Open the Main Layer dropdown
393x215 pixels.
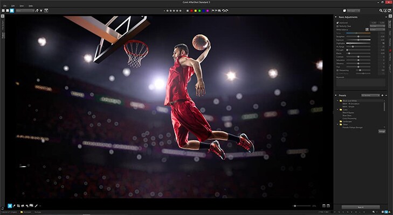click(x=354, y=11)
